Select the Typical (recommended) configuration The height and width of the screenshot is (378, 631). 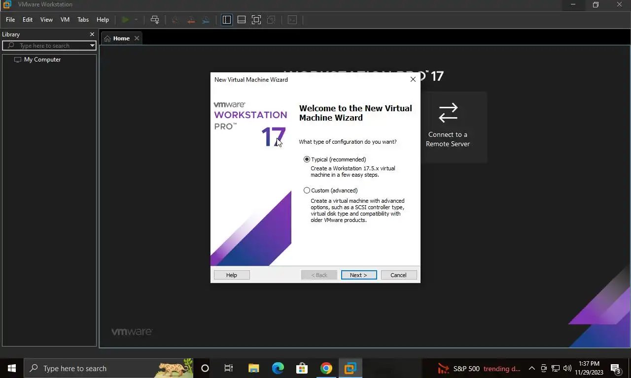pos(335,159)
